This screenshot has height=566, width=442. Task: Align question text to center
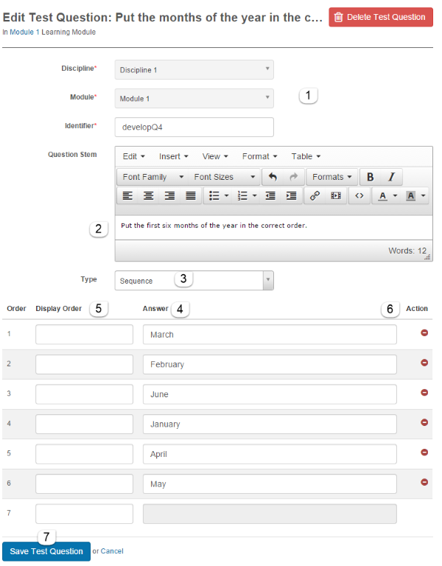(x=149, y=196)
